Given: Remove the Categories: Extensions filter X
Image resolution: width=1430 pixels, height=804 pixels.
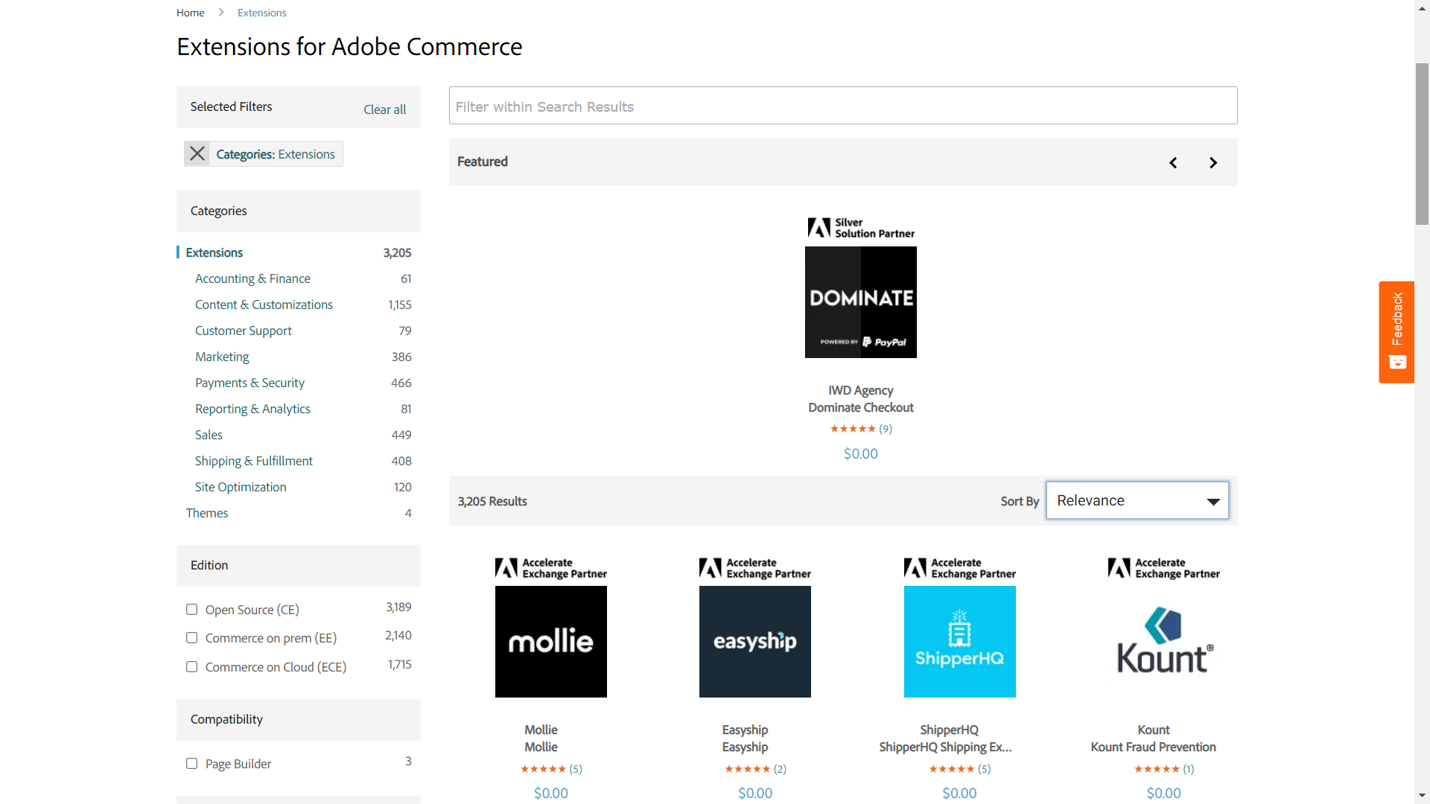Looking at the screenshot, I should (x=197, y=154).
